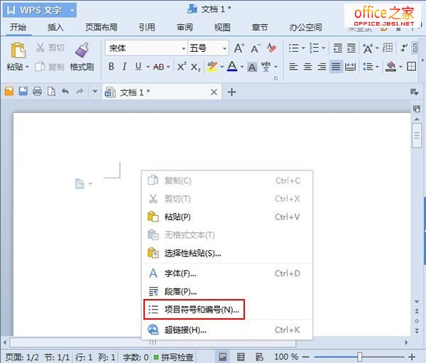Save document with floppy disk icon
The width and height of the screenshot is (426, 363).
[23, 91]
